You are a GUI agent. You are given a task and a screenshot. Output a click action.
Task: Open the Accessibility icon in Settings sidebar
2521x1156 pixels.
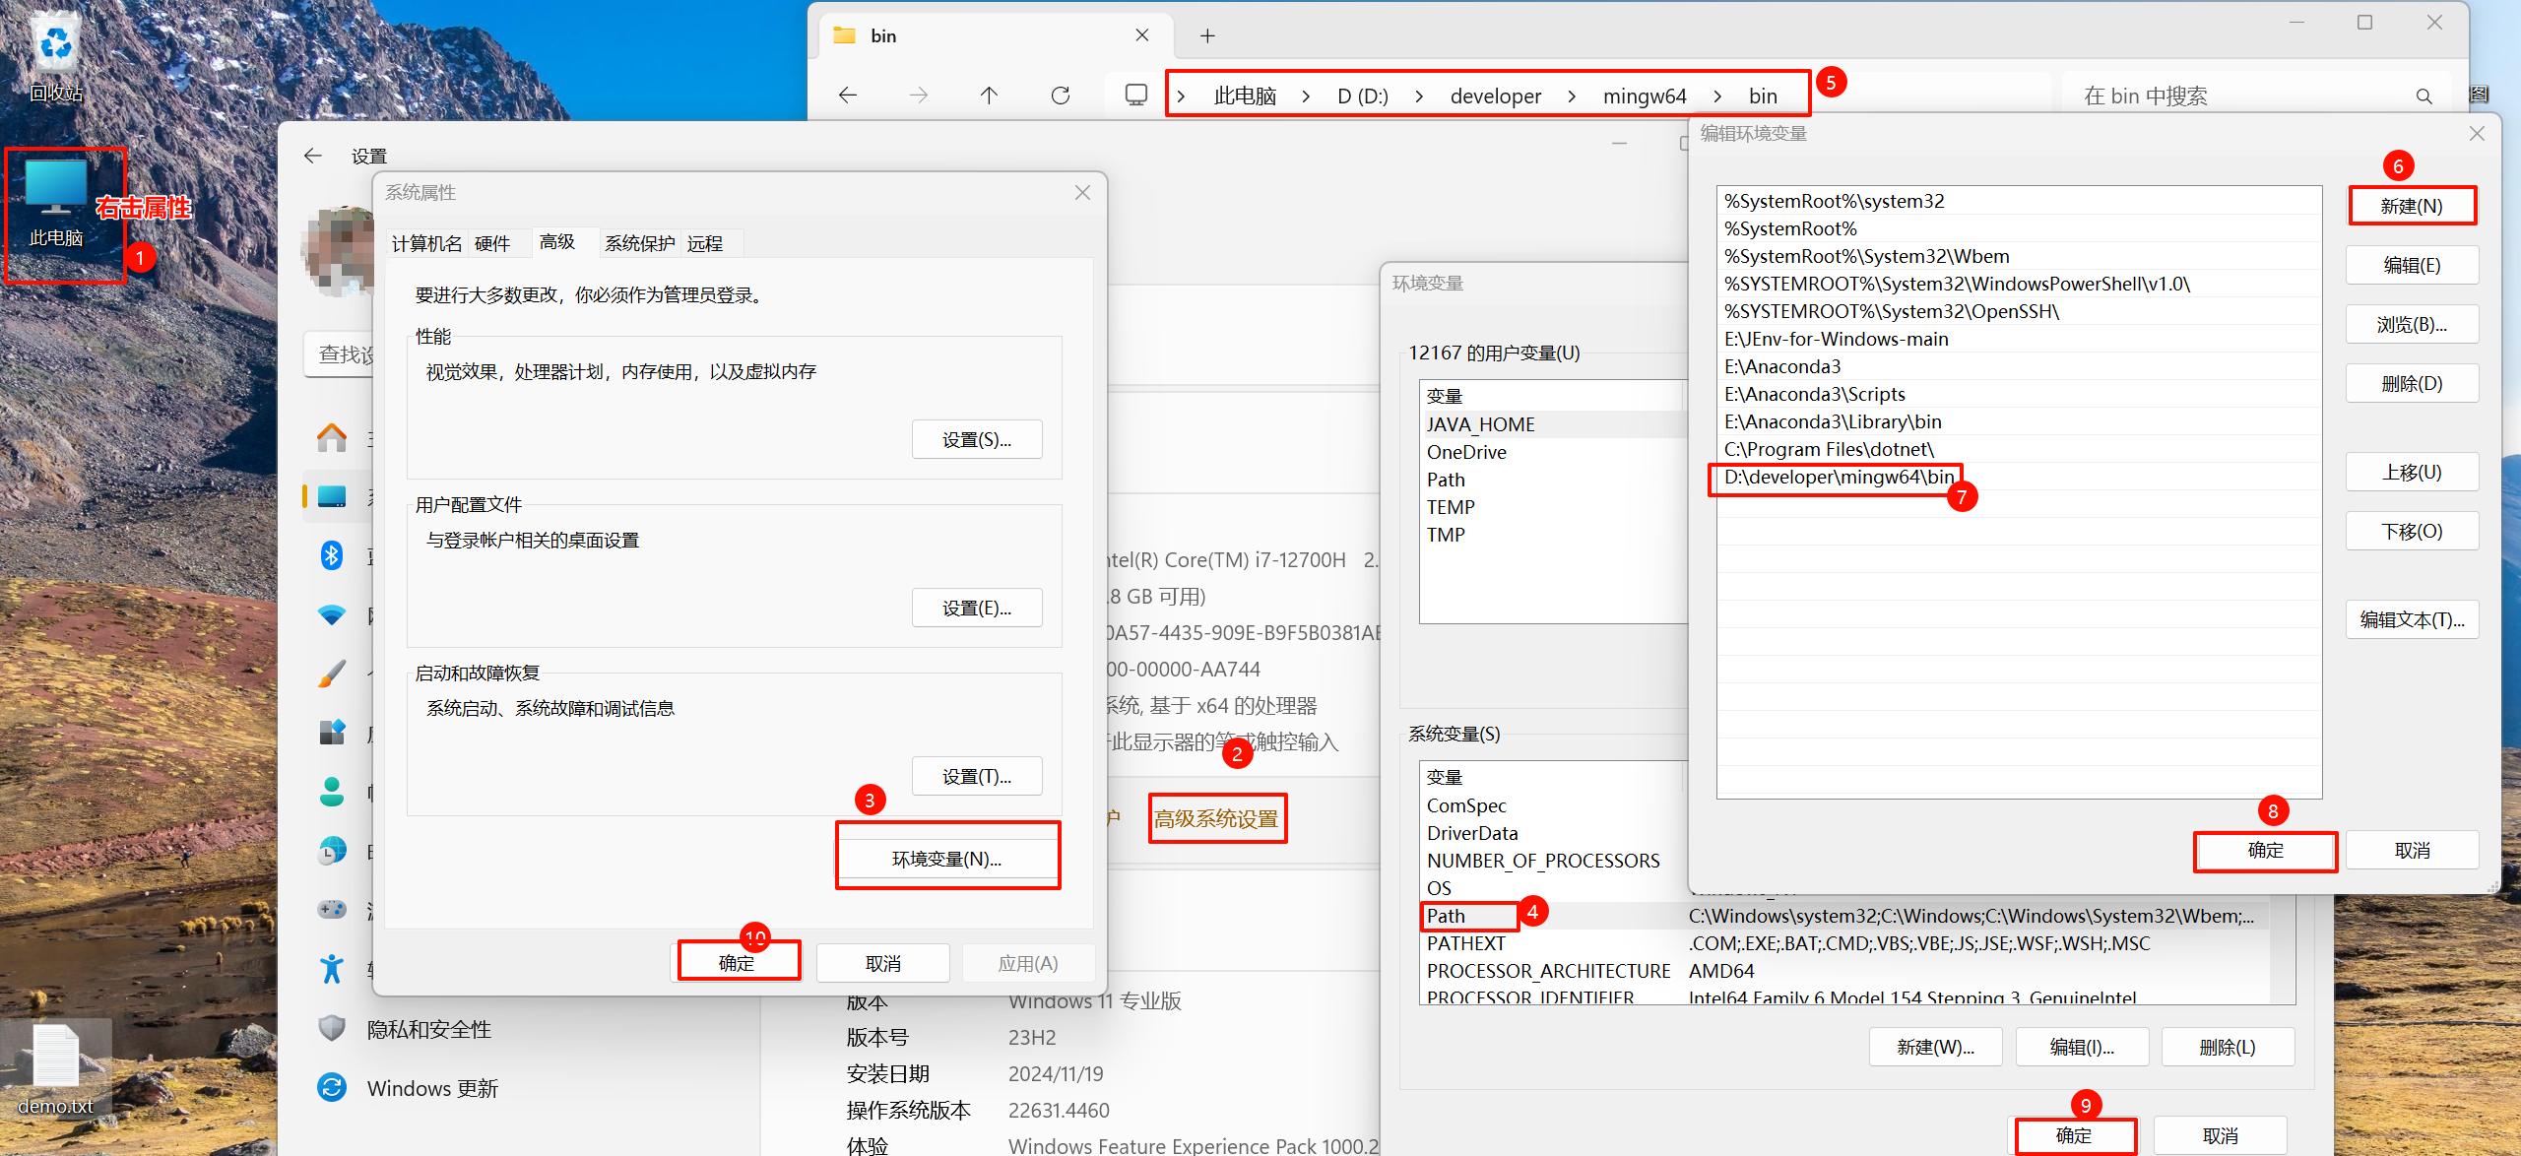coord(332,969)
